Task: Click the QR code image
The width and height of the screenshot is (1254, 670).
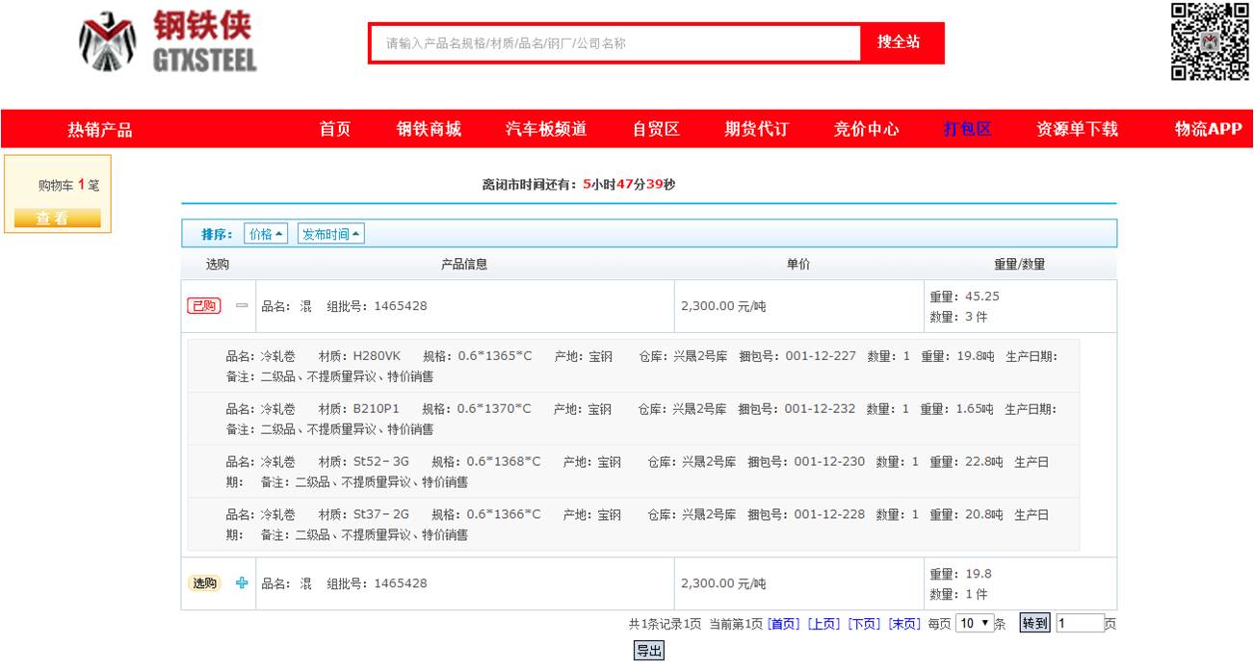Action: pos(1210,41)
